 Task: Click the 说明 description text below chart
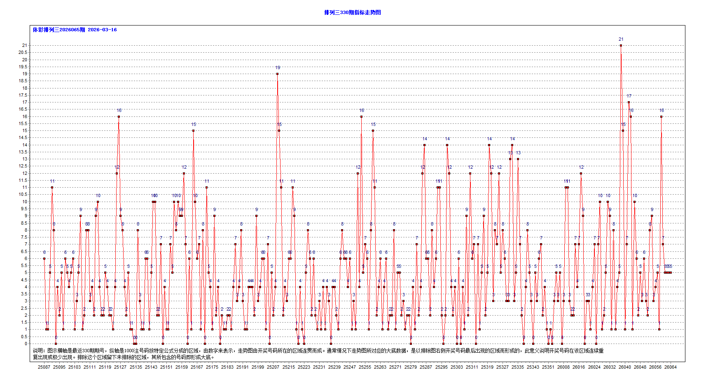(318, 354)
